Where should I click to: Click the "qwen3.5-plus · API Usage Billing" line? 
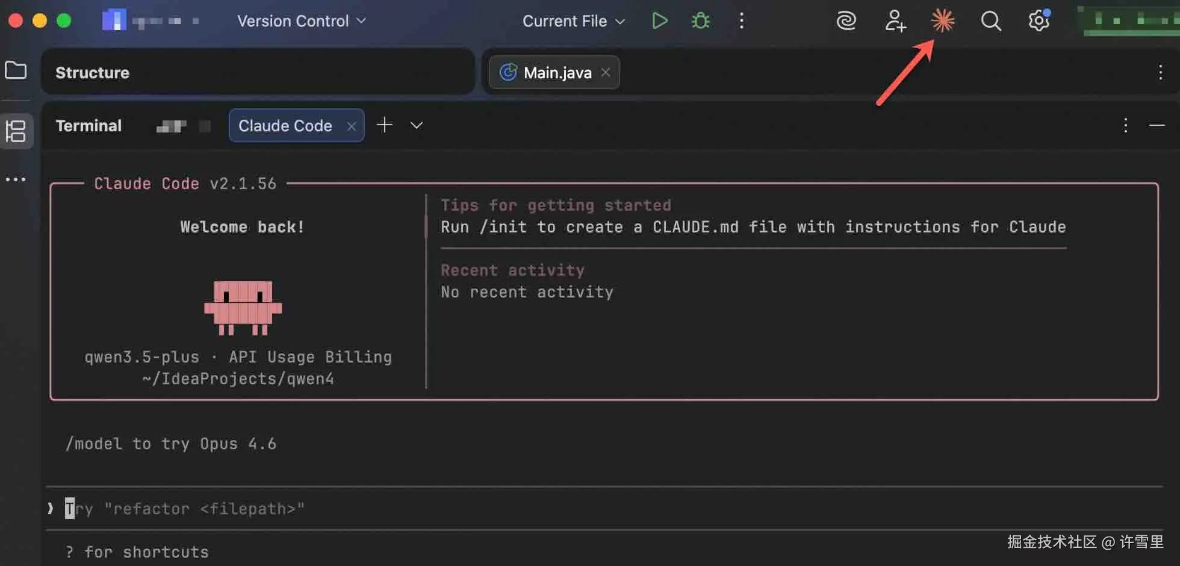[238, 357]
